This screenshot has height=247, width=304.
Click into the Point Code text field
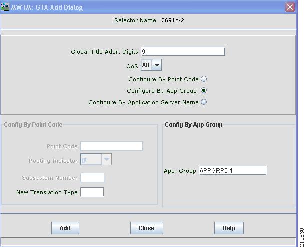111,146
